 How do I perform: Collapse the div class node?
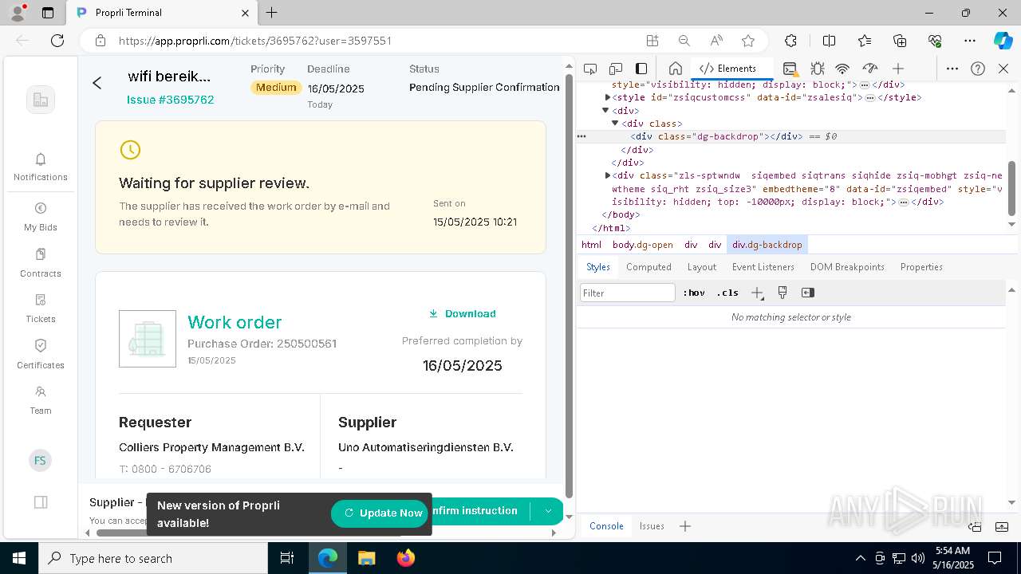pos(615,124)
